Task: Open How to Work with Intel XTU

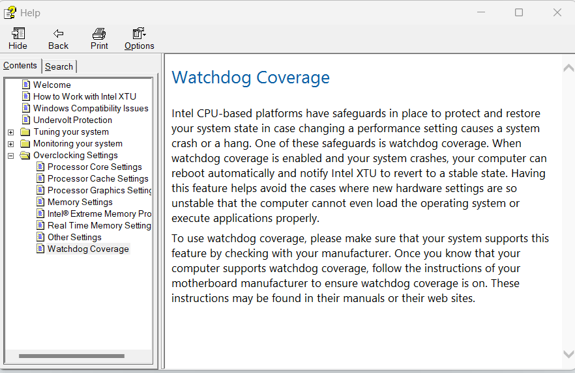Action: pyautogui.click(x=85, y=96)
